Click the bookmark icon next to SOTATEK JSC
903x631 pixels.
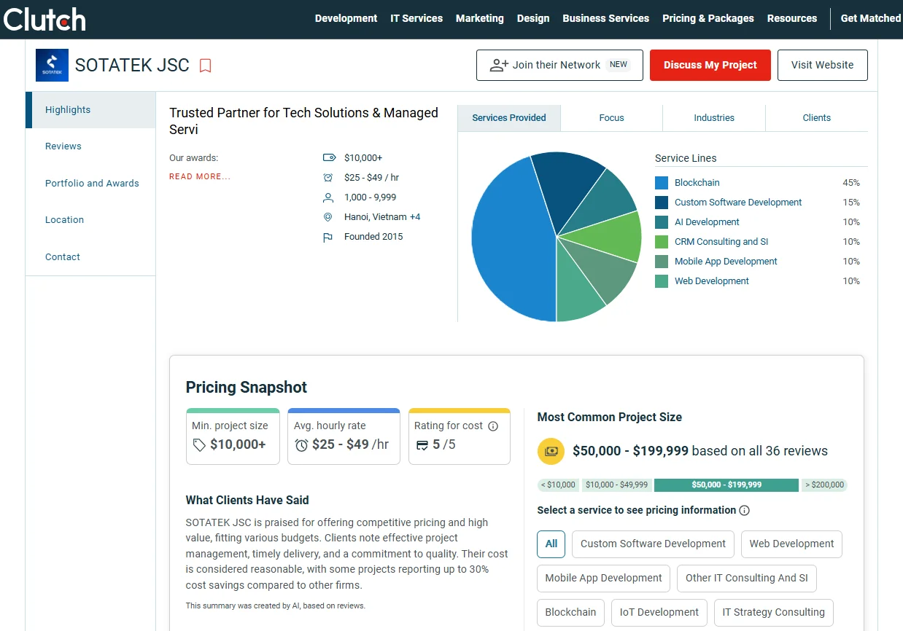coord(206,66)
